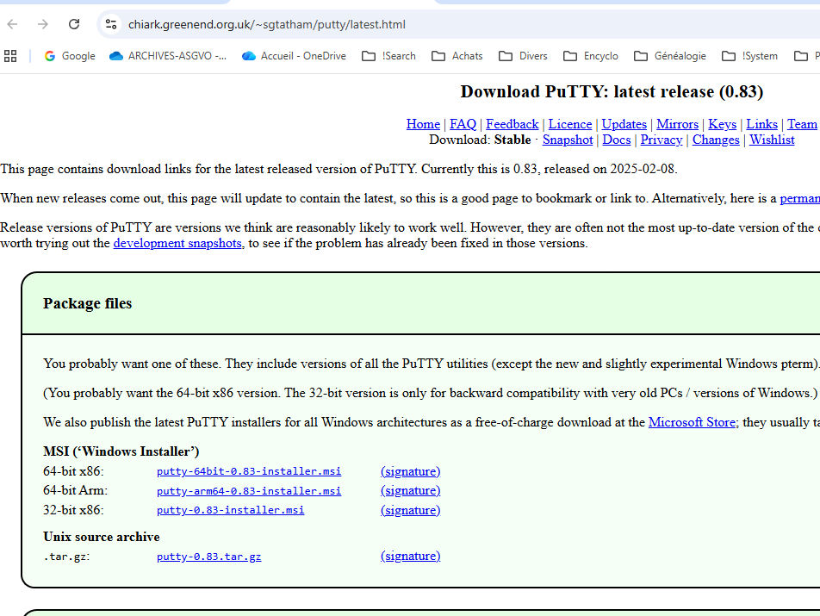Open the Docs link
The width and height of the screenshot is (820, 616).
click(617, 140)
